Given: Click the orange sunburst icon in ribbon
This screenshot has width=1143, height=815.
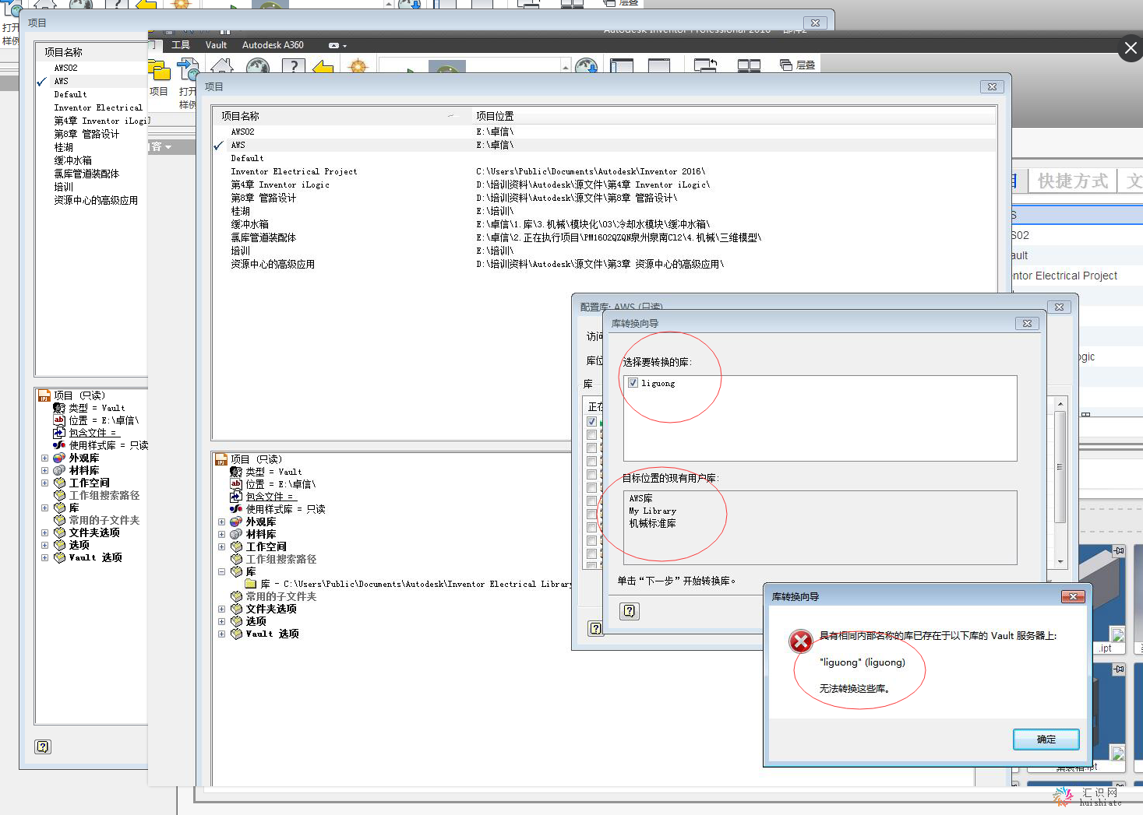Looking at the screenshot, I should pos(358,67).
